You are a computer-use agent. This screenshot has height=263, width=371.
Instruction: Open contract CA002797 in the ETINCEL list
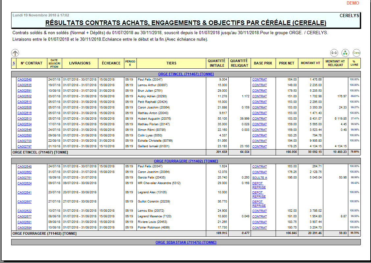pos(25,146)
